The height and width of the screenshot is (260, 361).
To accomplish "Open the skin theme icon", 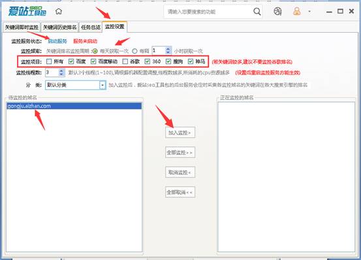I will click(277, 11).
